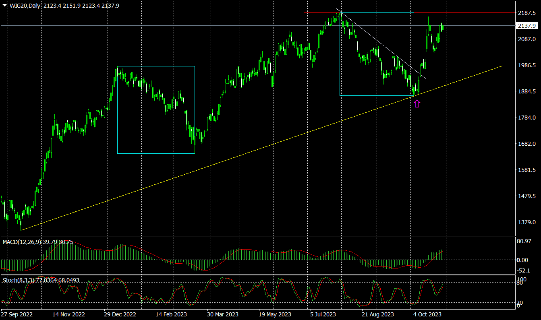
Task: Click the 1682.0 price axis label
Action: point(526,144)
